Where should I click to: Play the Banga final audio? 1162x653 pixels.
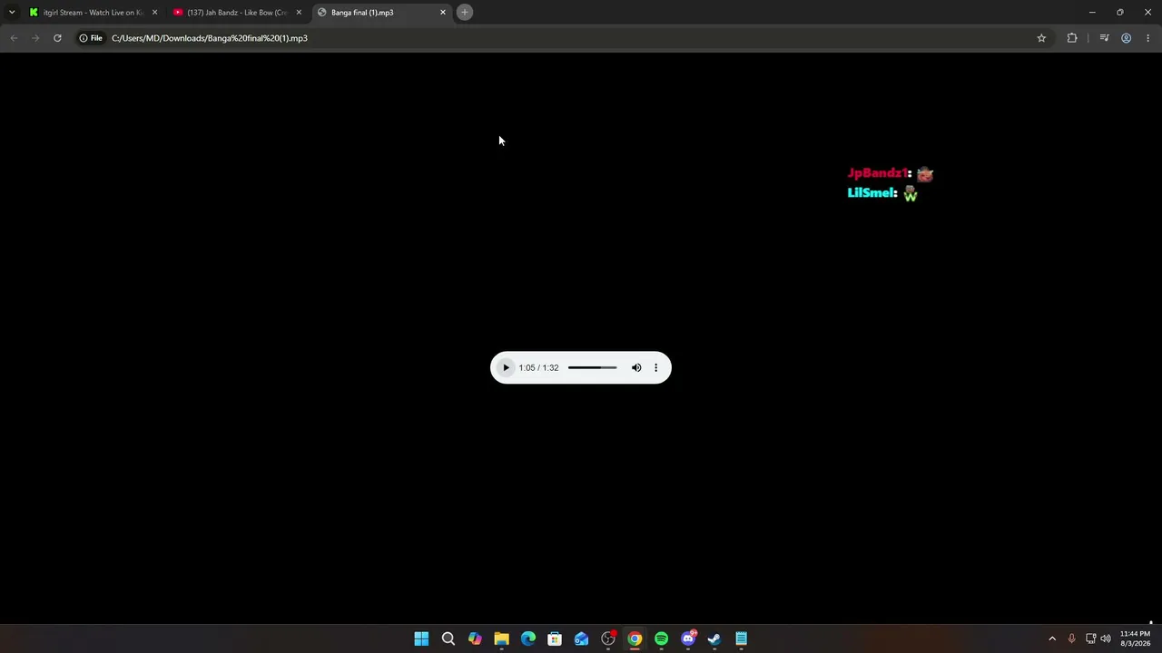pos(506,367)
